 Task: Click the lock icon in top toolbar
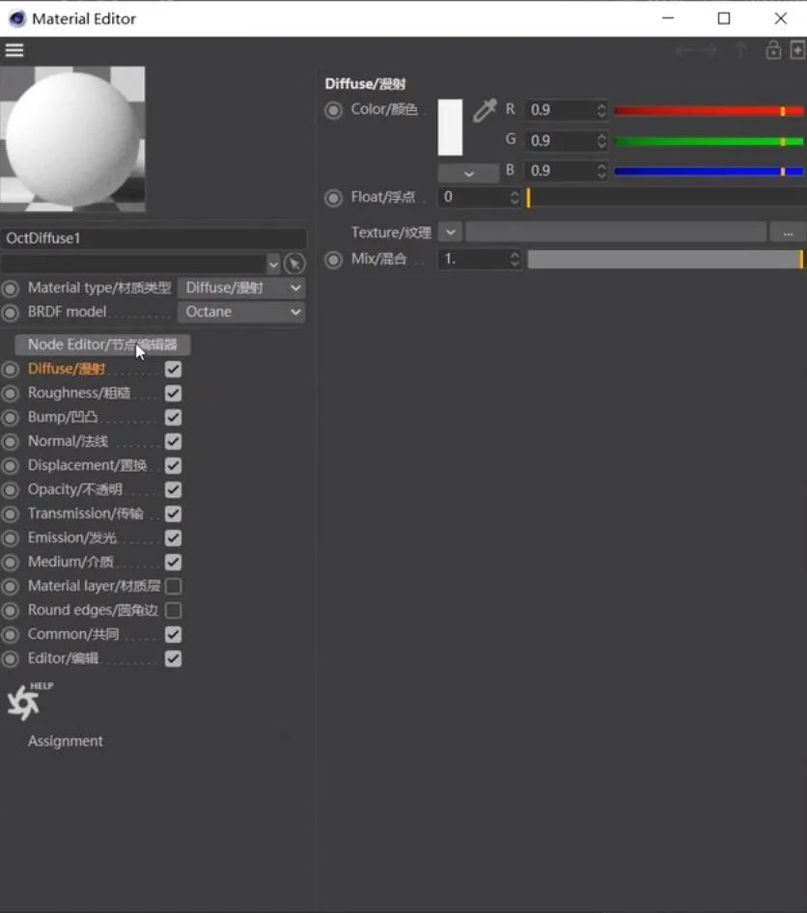(773, 50)
